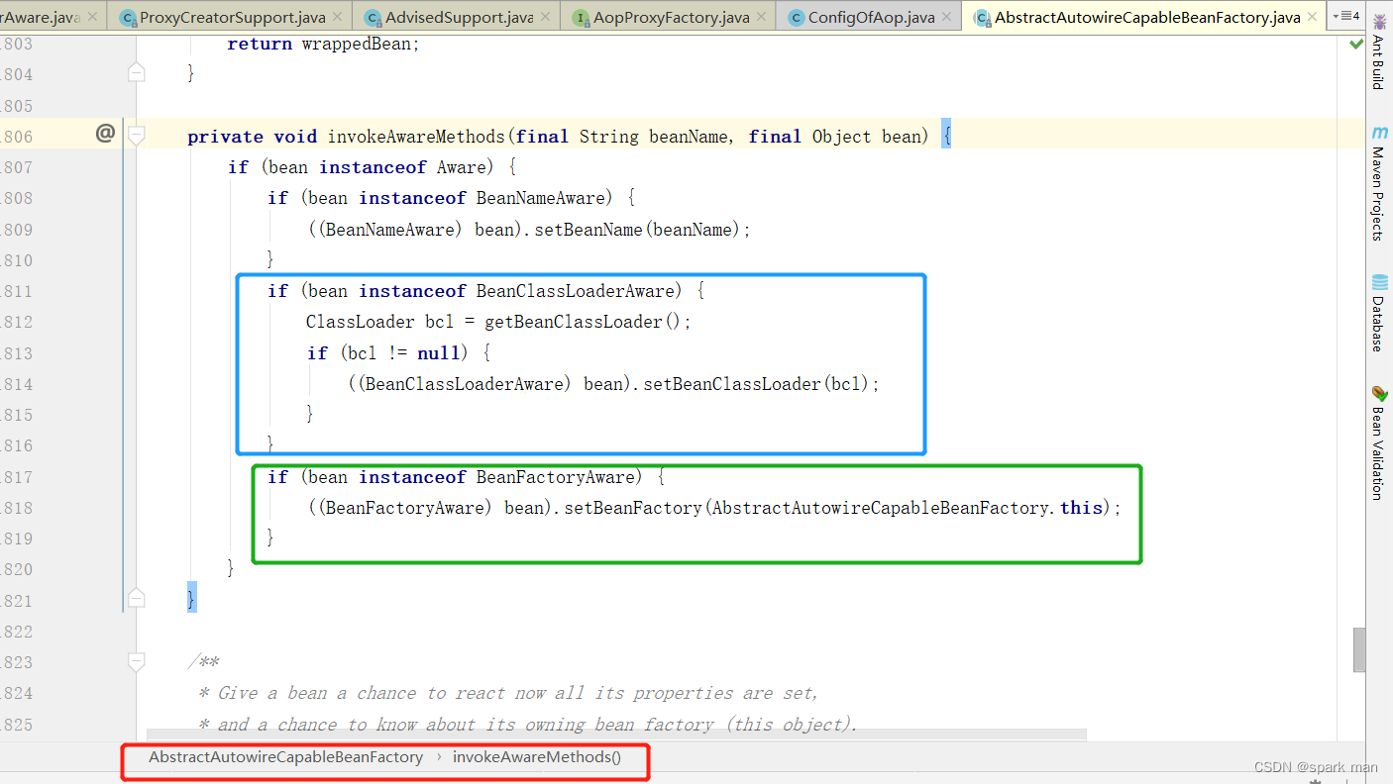
Task: Click line number 811 in the gutter
Action: pyautogui.click(x=17, y=291)
